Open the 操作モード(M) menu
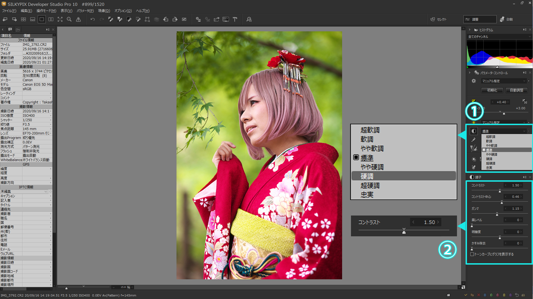 [x=46, y=11]
